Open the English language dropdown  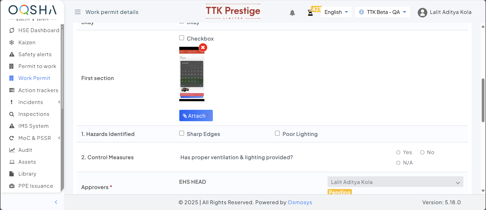pos(336,12)
